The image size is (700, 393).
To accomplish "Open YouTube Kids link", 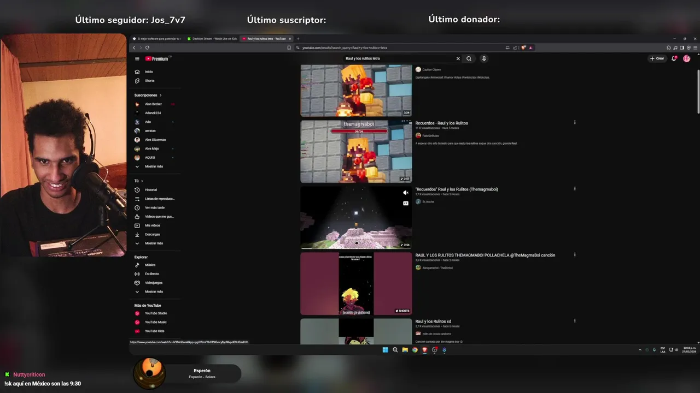I will (154, 331).
